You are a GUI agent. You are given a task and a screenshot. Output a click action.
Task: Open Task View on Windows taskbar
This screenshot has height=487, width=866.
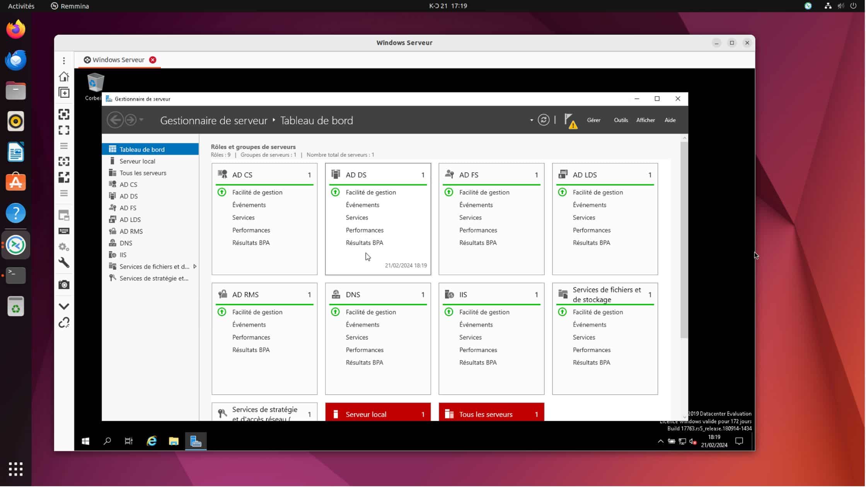(x=129, y=441)
